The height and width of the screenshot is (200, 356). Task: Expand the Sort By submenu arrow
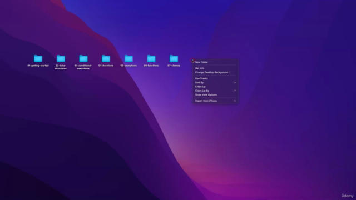click(235, 83)
